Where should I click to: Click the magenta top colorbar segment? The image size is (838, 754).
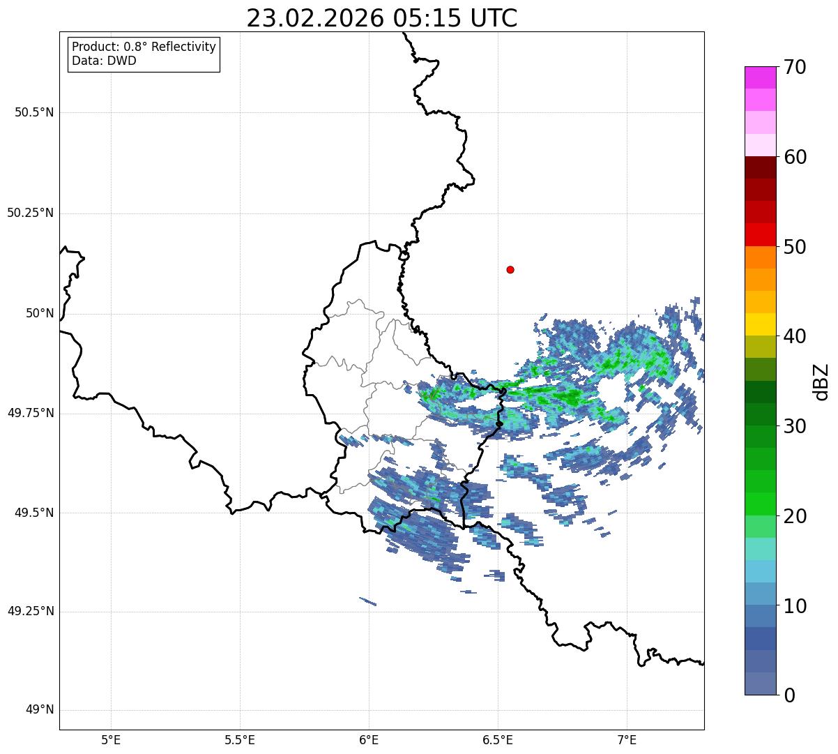pyautogui.click(x=760, y=77)
